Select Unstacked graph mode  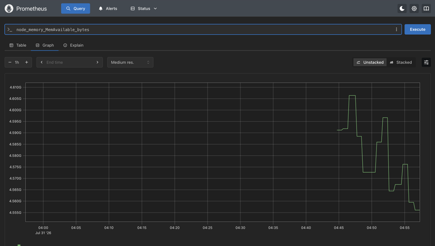tap(370, 62)
